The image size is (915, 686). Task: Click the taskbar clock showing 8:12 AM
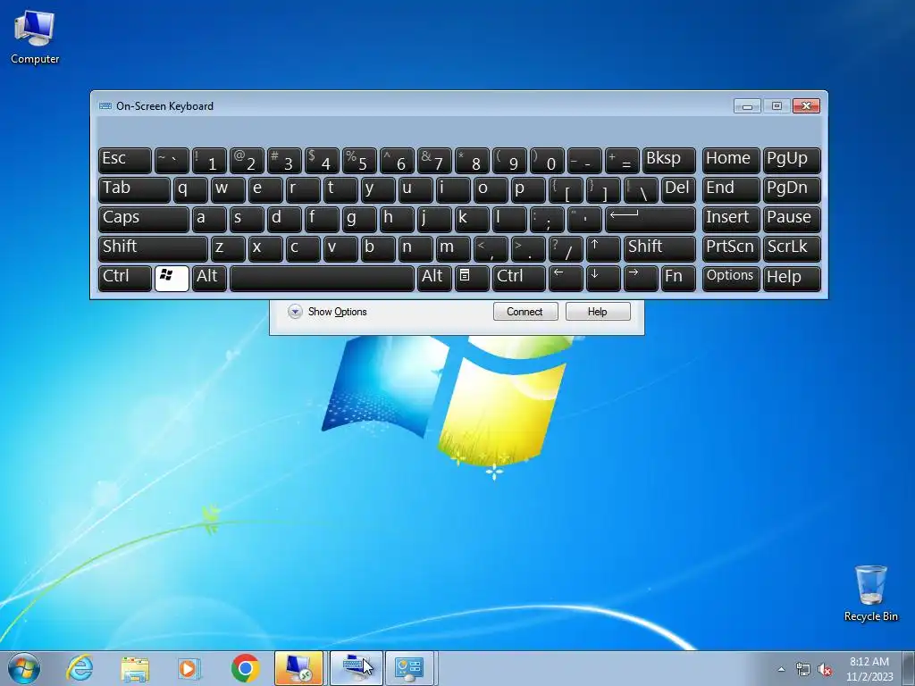[869, 669]
